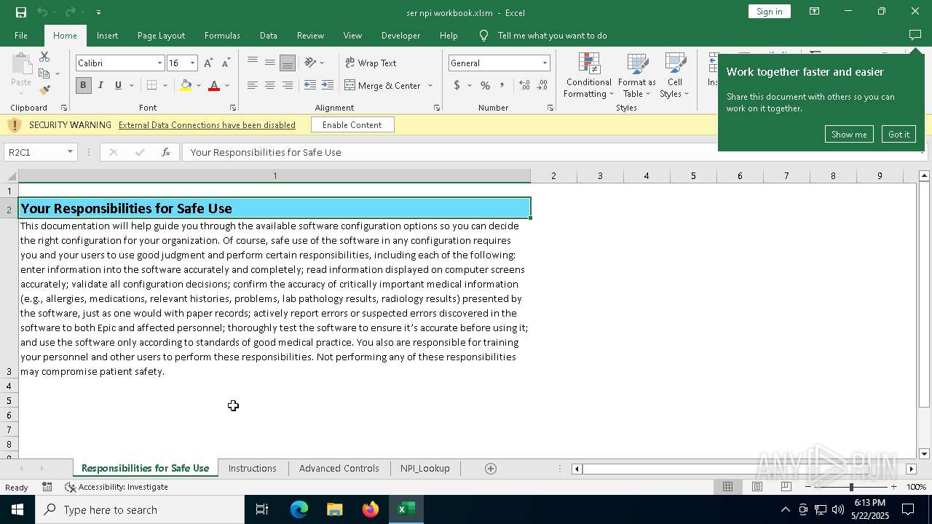This screenshot has width=932, height=524.
Task: Decrease the font size
Action: [x=226, y=63]
